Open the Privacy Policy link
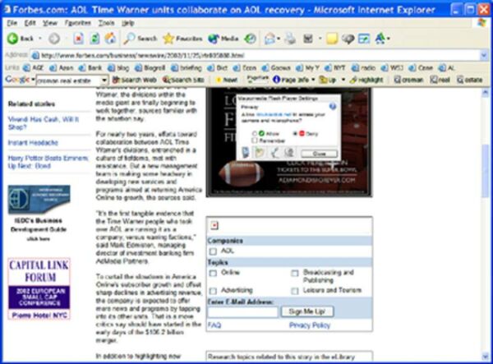493x364 pixels. pyautogui.click(x=310, y=325)
